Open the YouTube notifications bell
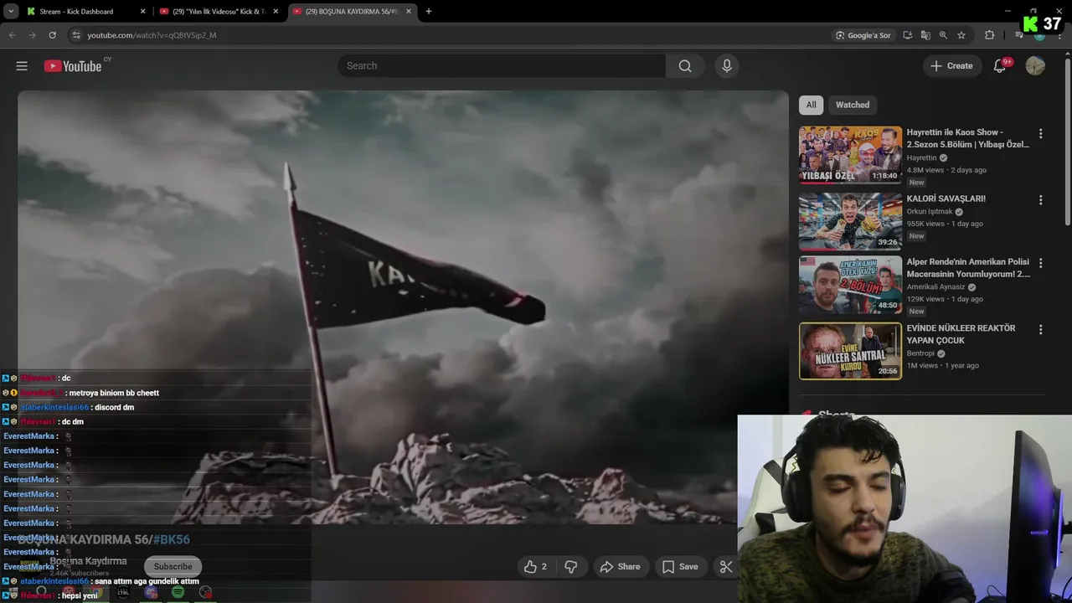Screen dimensions: 1072x603 [x=999, y=66]
